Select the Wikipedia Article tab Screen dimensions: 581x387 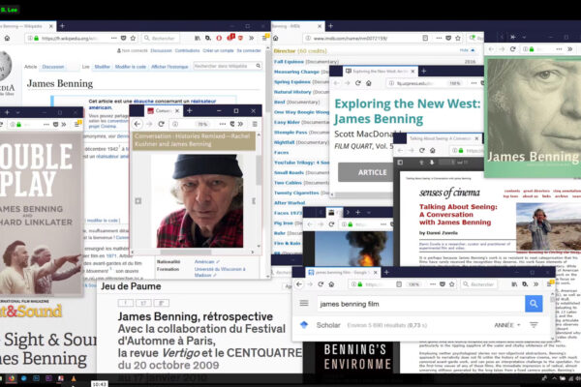30,67
